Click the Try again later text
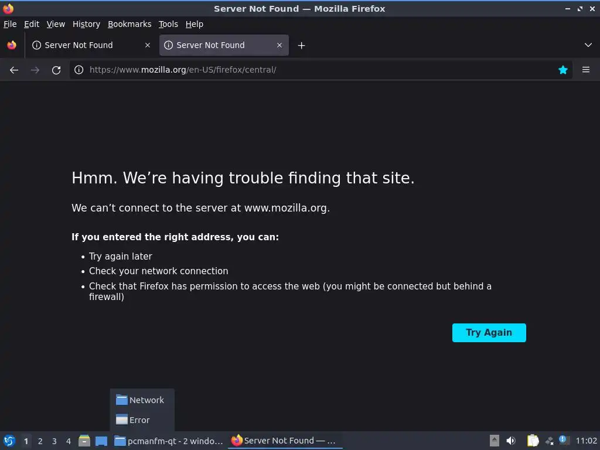The width and height of the screenshot is (600, 450). tap(121, 257)
